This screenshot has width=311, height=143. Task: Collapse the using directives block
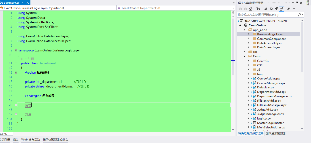coord(16,13)
